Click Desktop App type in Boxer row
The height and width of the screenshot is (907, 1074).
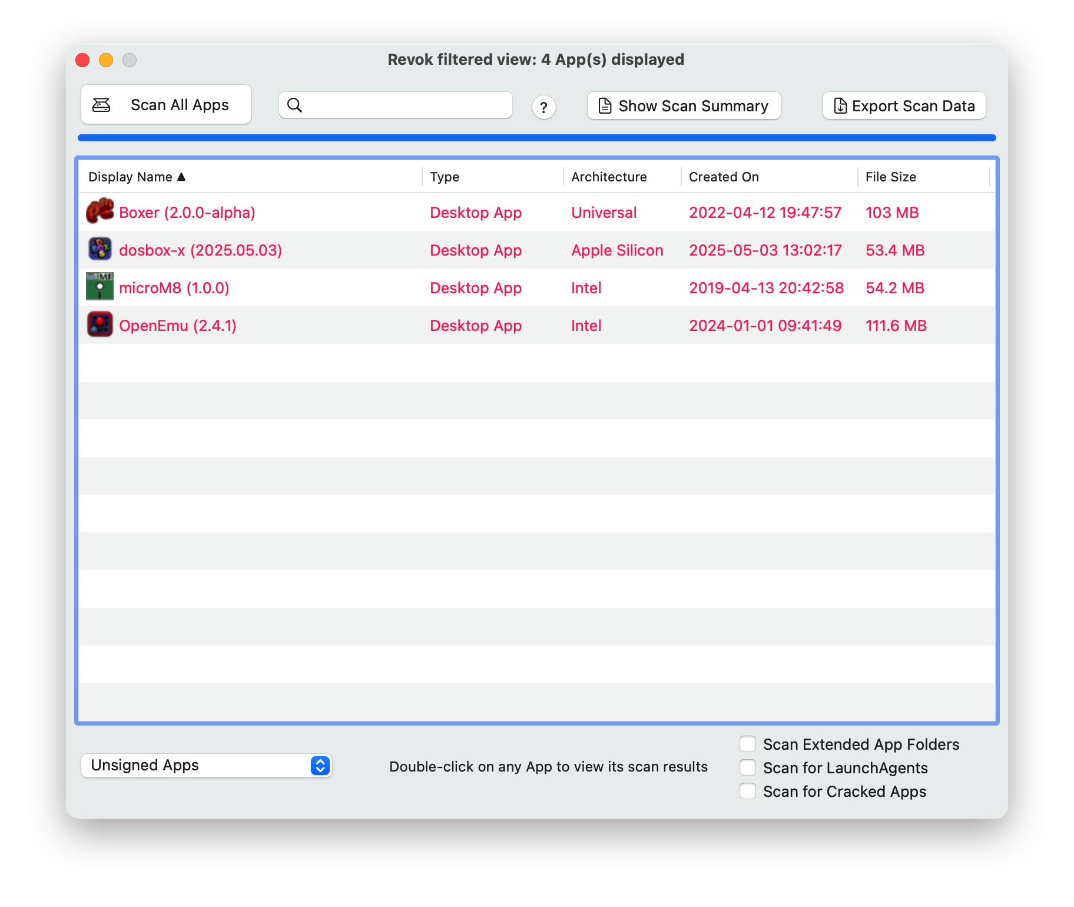click(476, 213)
